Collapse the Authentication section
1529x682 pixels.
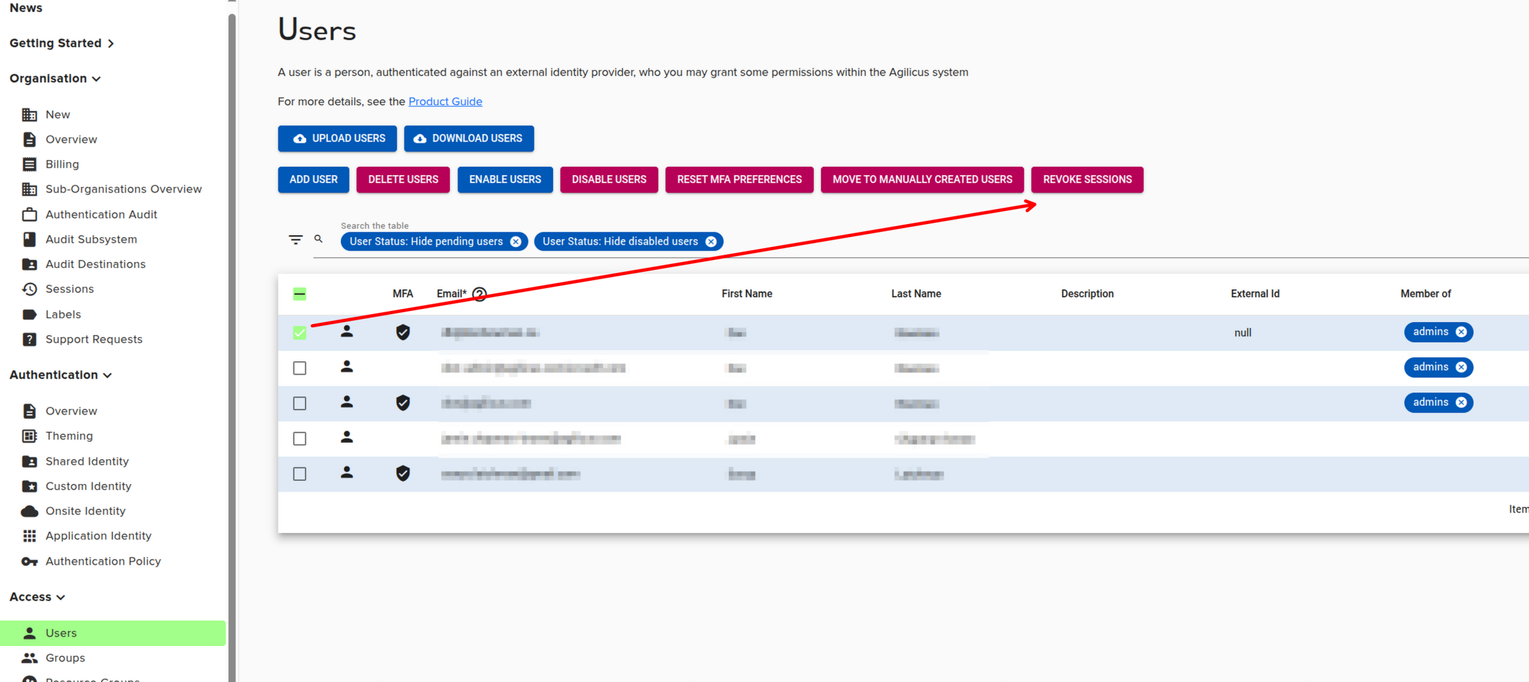[61, 375]
